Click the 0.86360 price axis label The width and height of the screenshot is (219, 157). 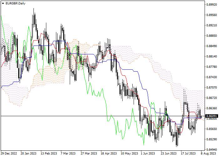pos(211,108)
